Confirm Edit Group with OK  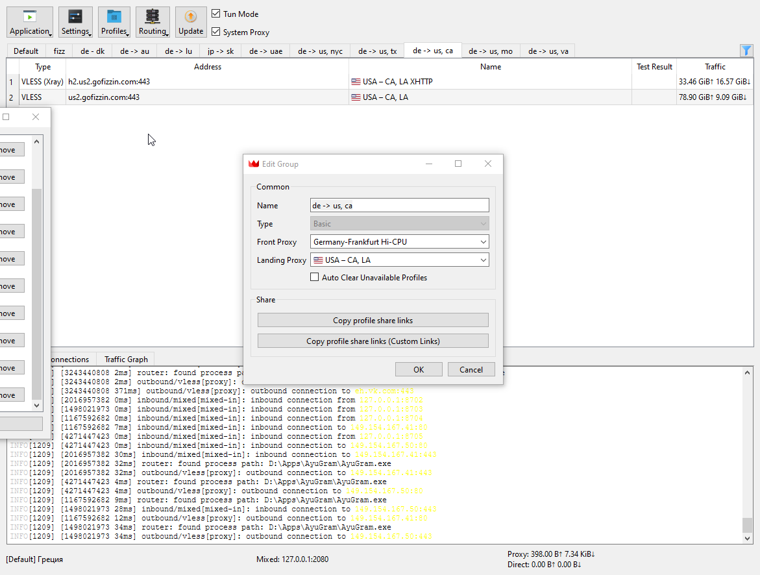(419, 369)
